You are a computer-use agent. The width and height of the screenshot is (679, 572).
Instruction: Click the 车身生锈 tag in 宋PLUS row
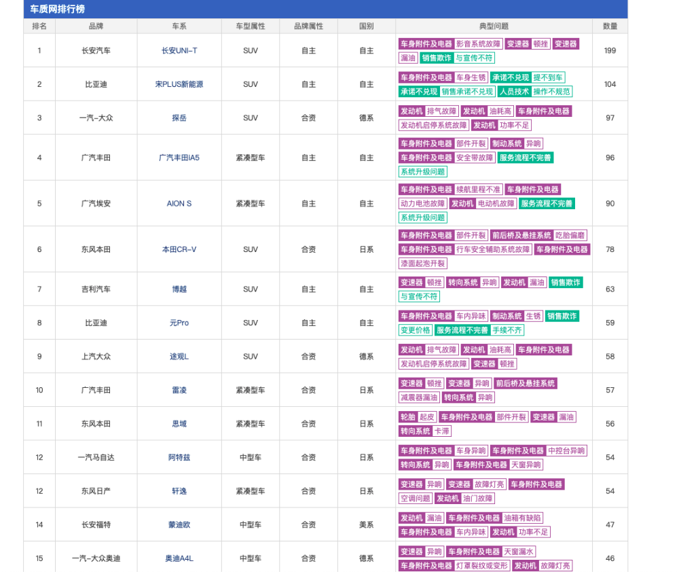coord(471,78)
